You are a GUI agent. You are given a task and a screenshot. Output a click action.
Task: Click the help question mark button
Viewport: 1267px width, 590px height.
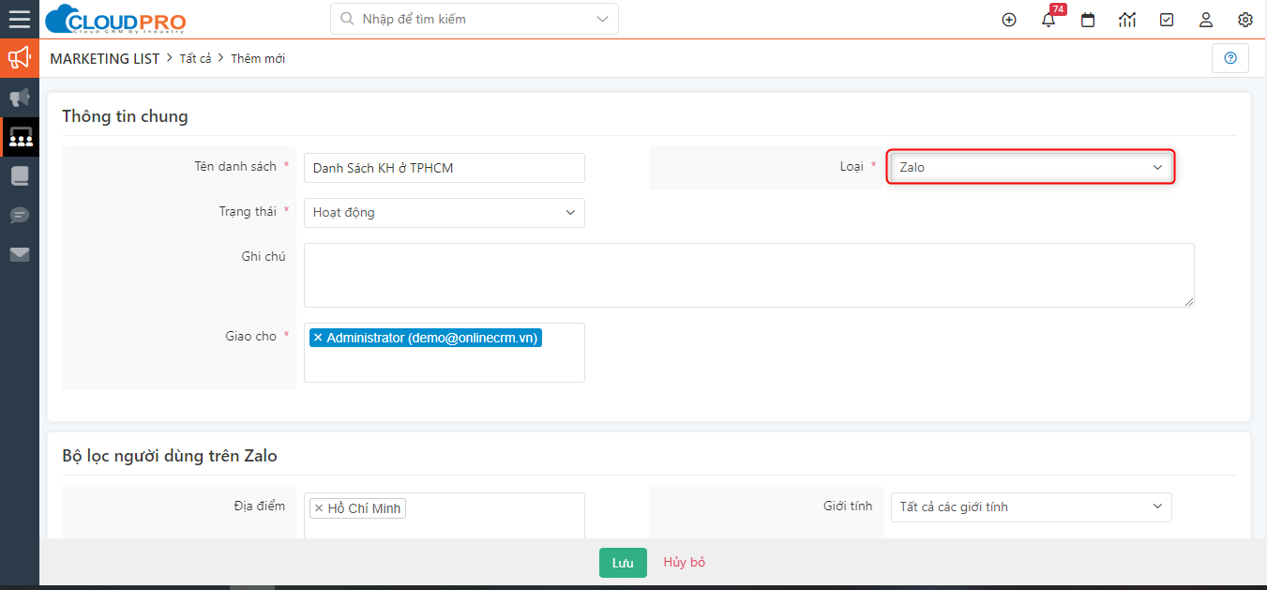tap(1230, 58)
